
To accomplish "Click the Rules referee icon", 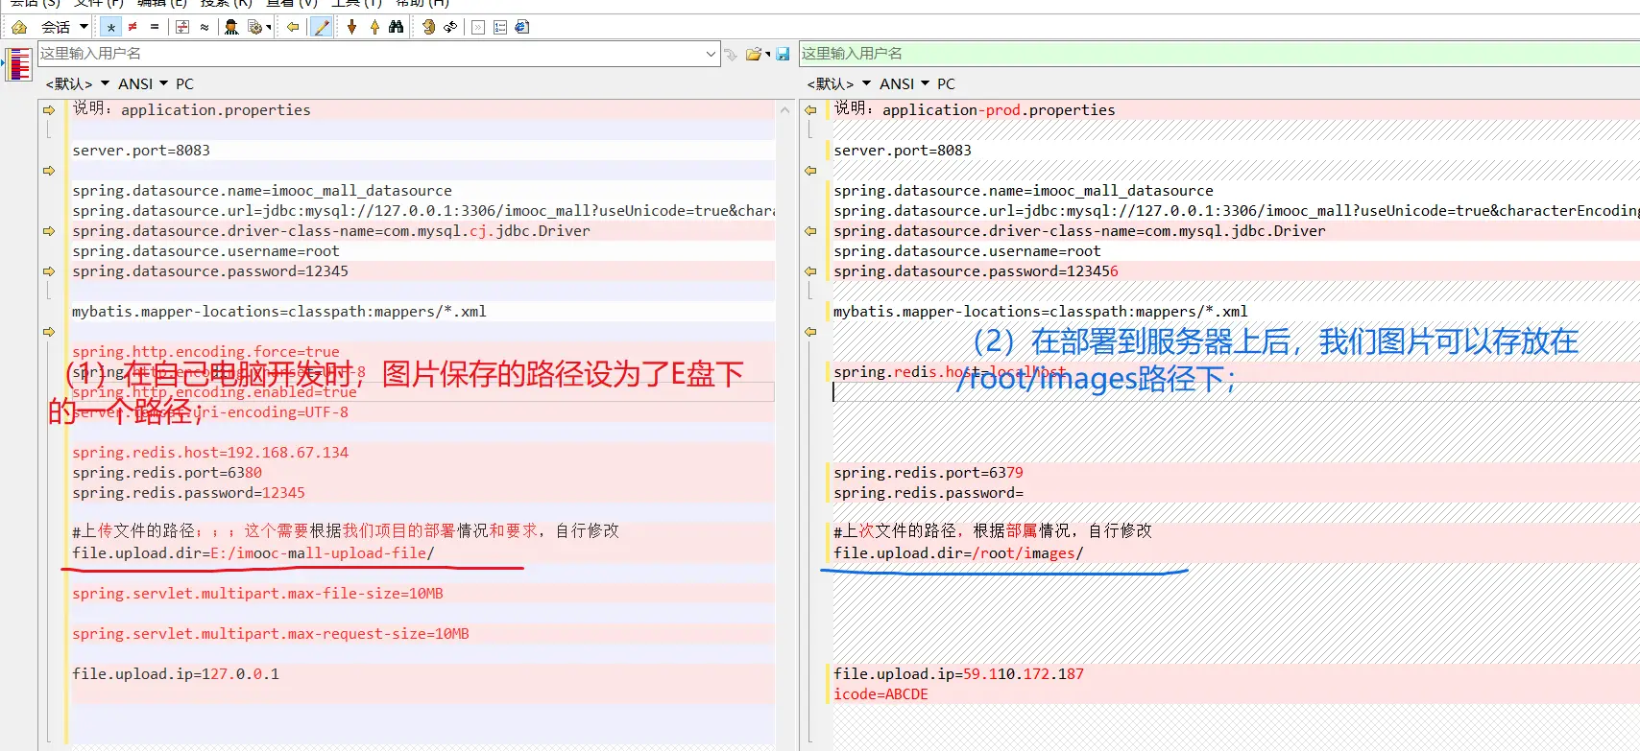I will pyautogui.click(x=231, y=27).
